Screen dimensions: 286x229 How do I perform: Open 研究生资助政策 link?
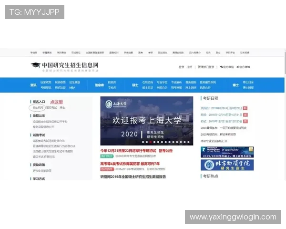[42, 171]
